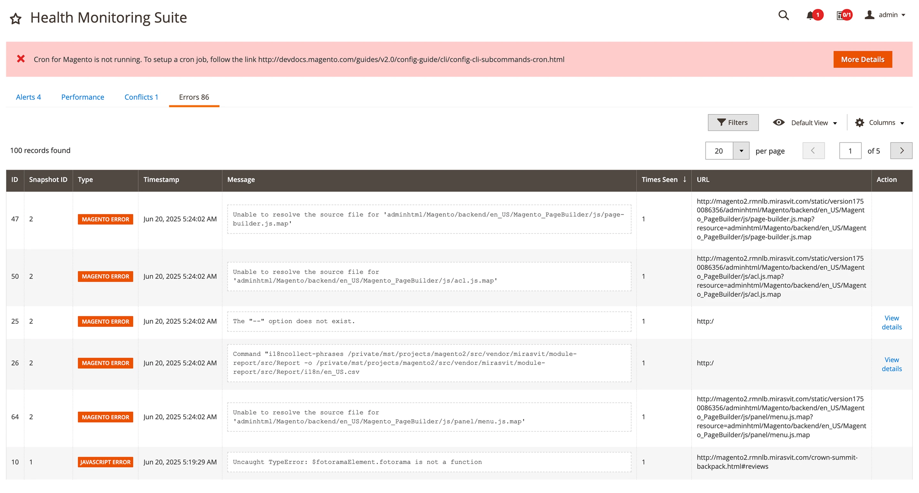Click the system messages icon showing 0/1
Image resolution: width=919 pixels, height=493 pixels.
click(x=841, y=15)
